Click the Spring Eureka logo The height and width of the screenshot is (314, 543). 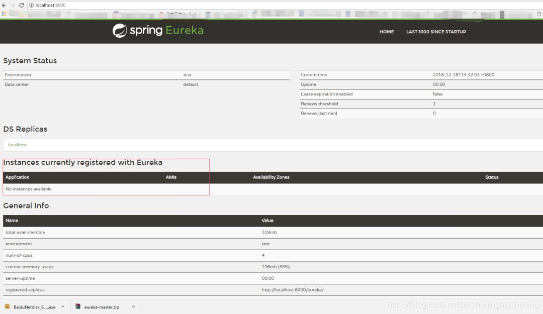(x=158, y=31)
